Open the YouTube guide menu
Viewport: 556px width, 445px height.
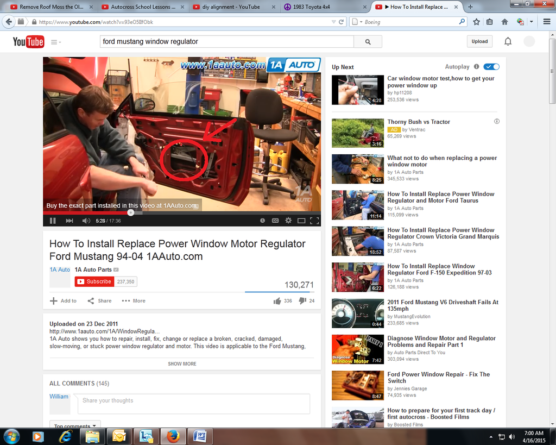[56, 42]
